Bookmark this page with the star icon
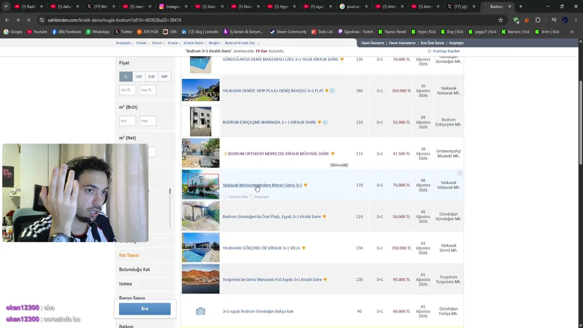583x328 pixels. [501, 20]
